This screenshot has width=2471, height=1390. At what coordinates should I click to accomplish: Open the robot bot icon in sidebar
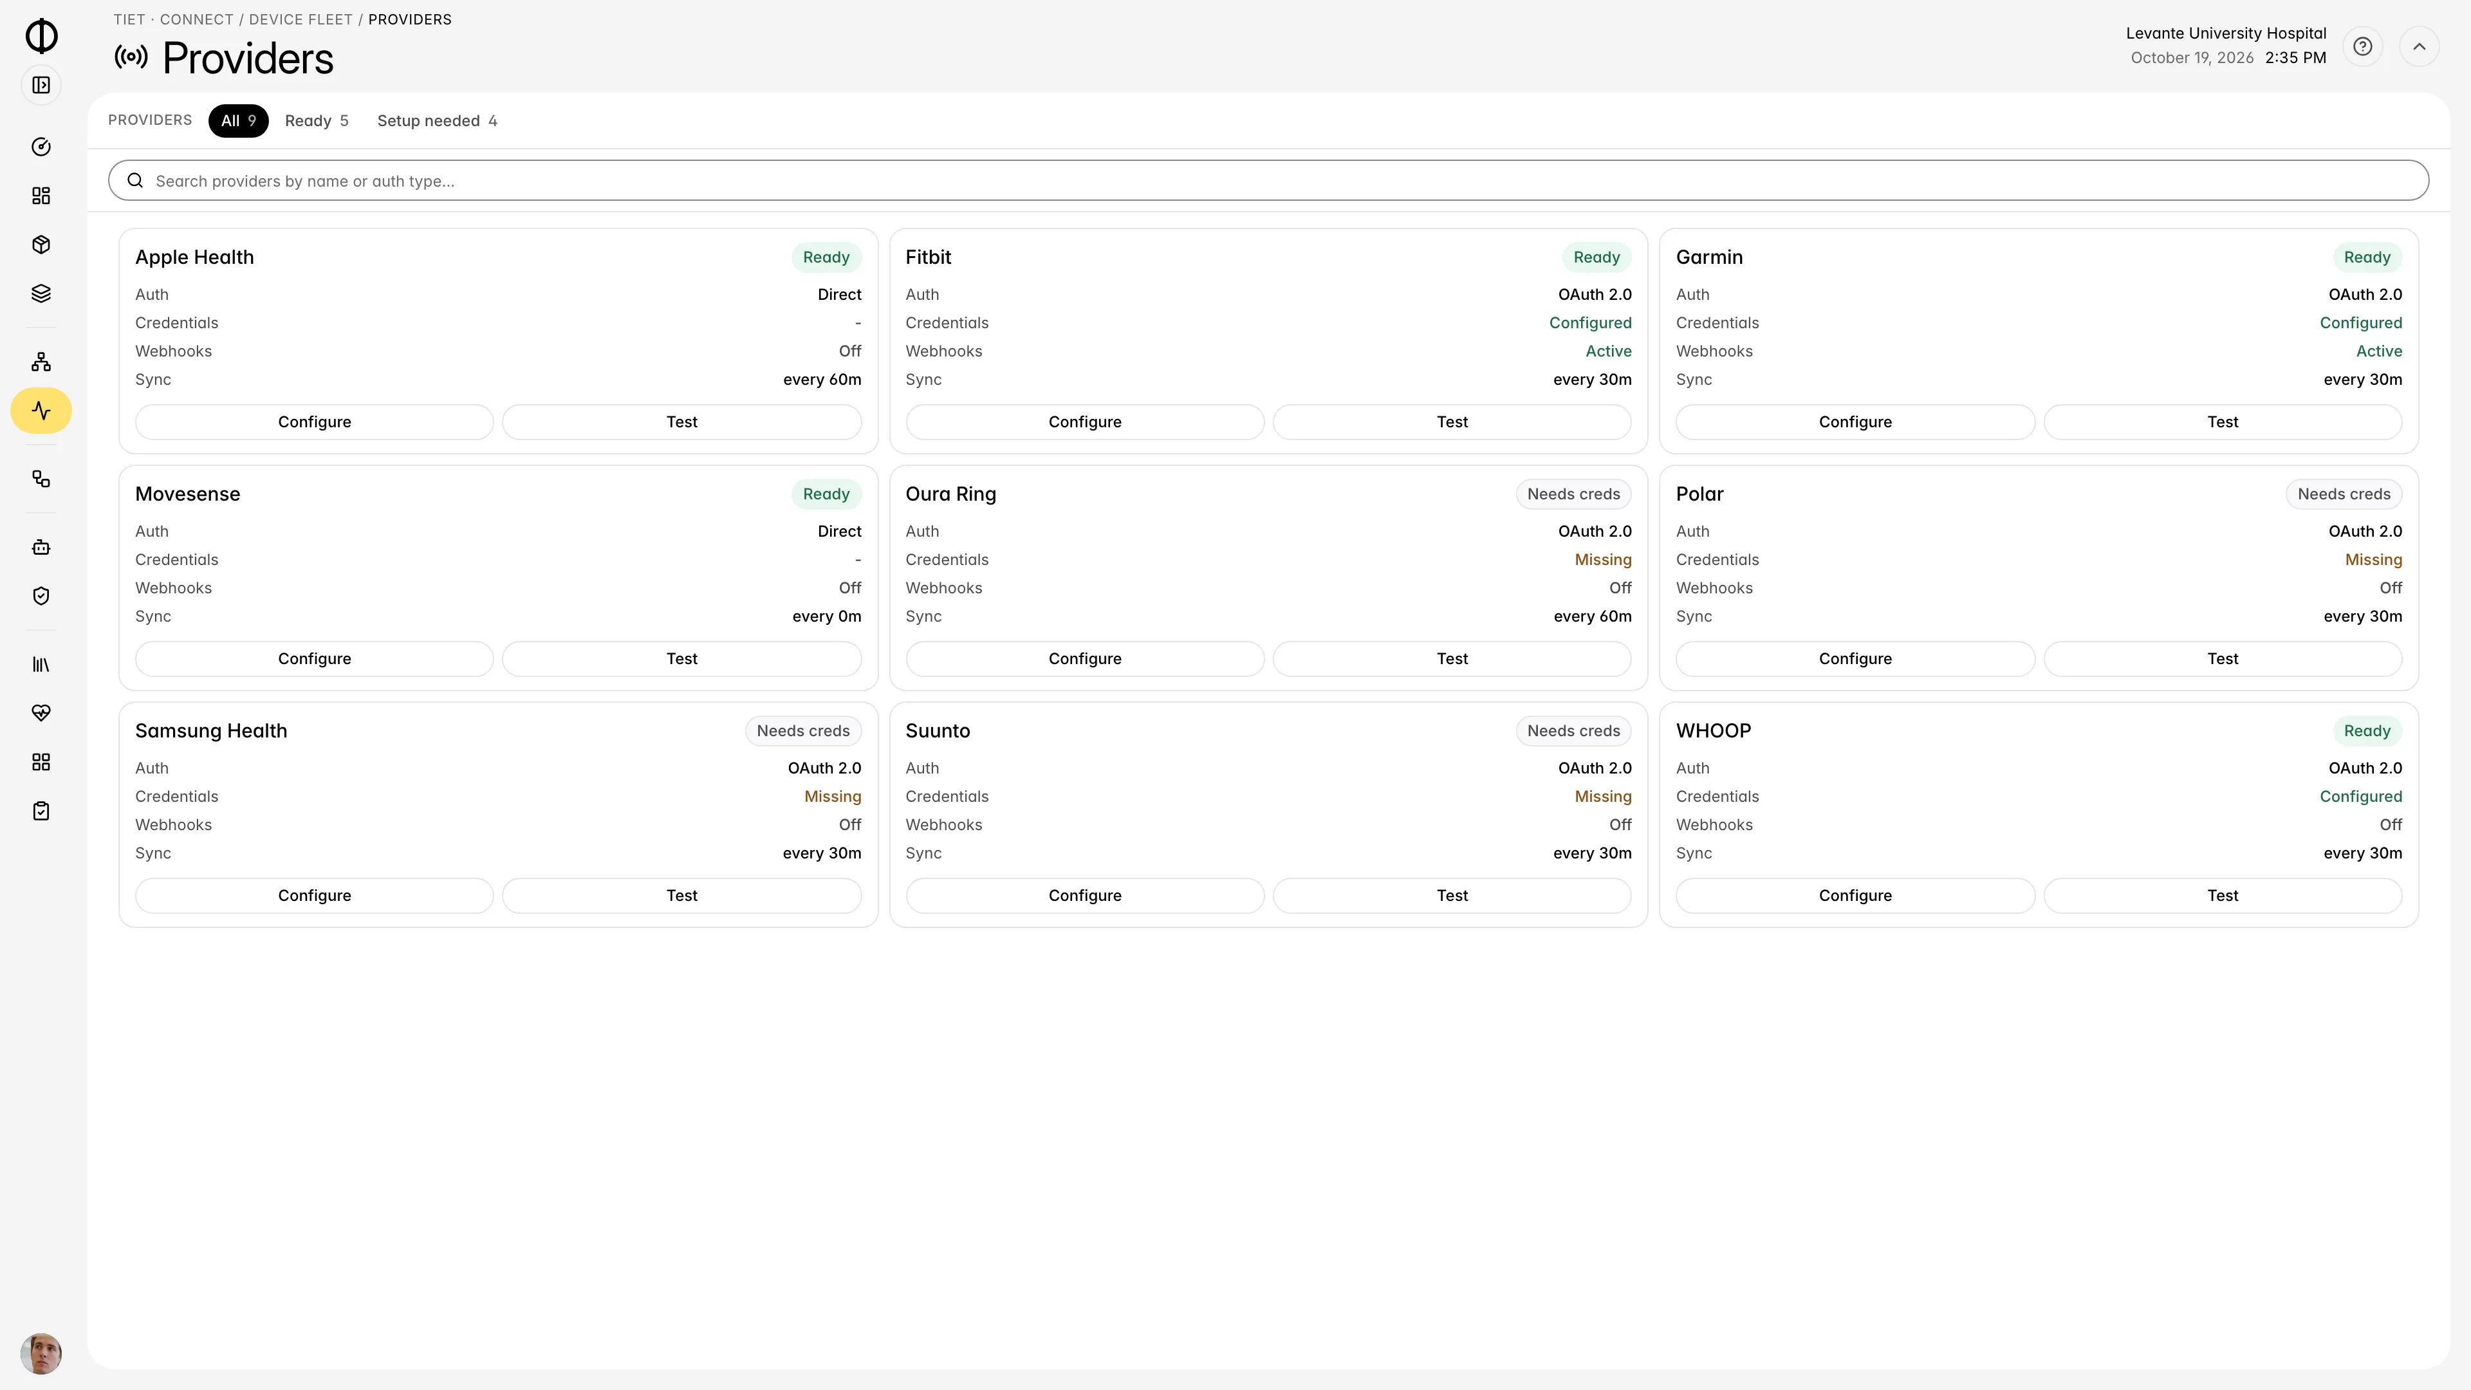point(41,547)
